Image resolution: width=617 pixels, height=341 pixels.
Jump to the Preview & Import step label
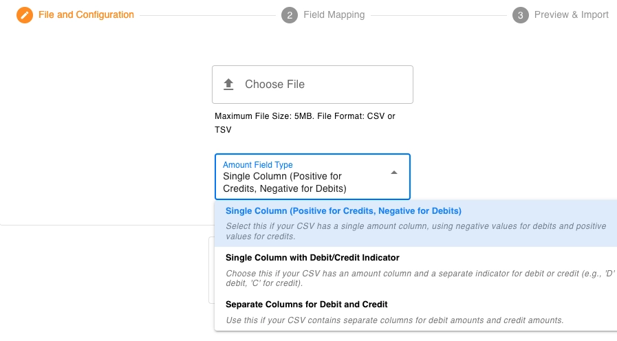coord(571,15)
